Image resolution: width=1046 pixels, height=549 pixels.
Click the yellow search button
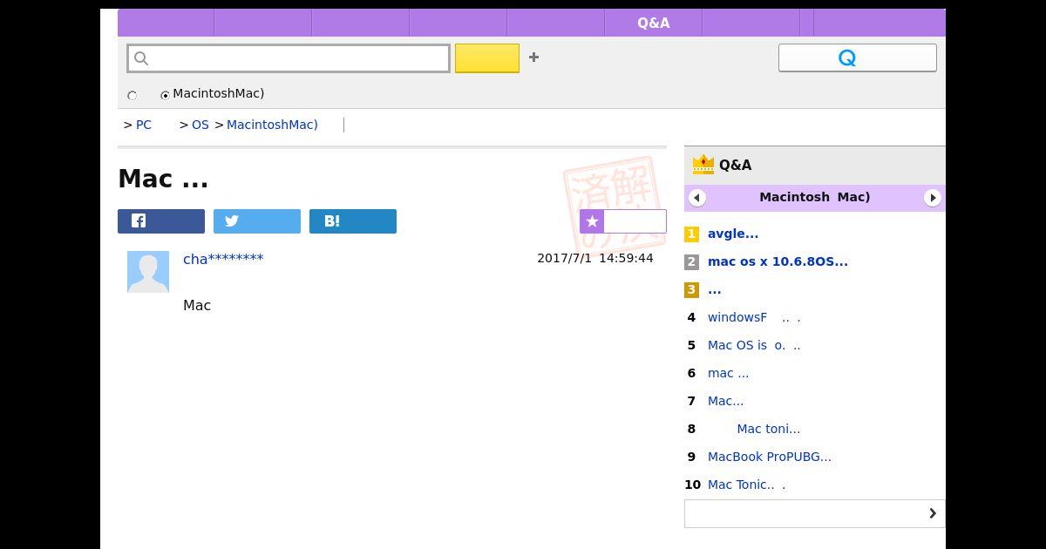(x=487, y=58)
